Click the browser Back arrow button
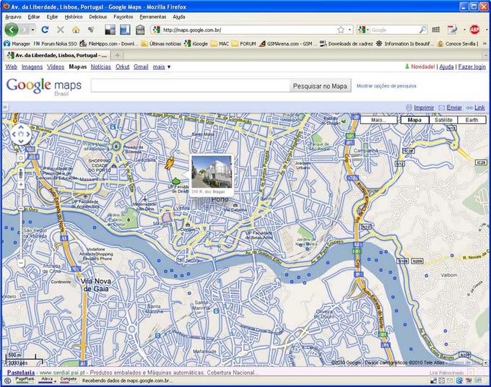The image size is (491, 387). coord(12,30)
